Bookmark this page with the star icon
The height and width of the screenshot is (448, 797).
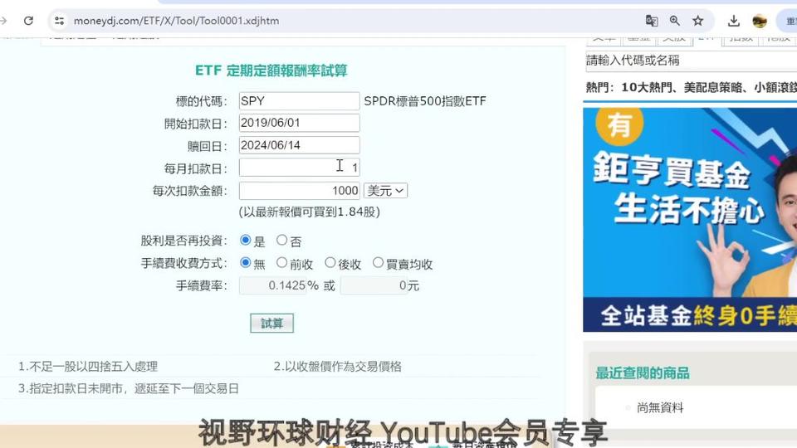coord(698,21)
